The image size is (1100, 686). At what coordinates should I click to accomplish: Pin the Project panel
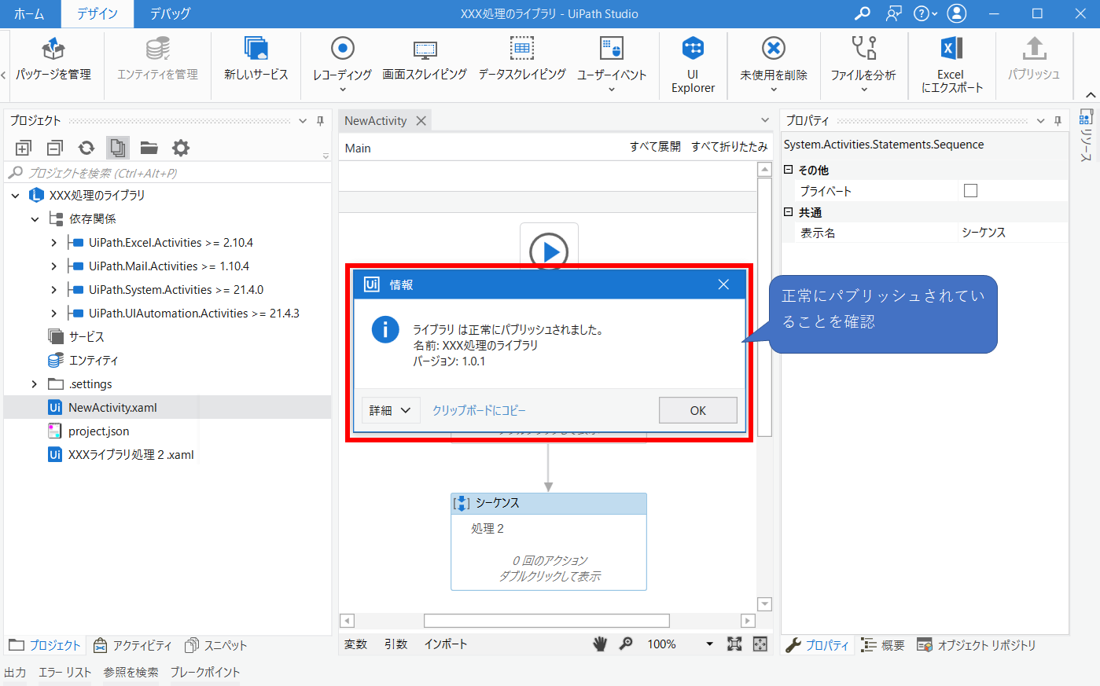pos(320,120)
